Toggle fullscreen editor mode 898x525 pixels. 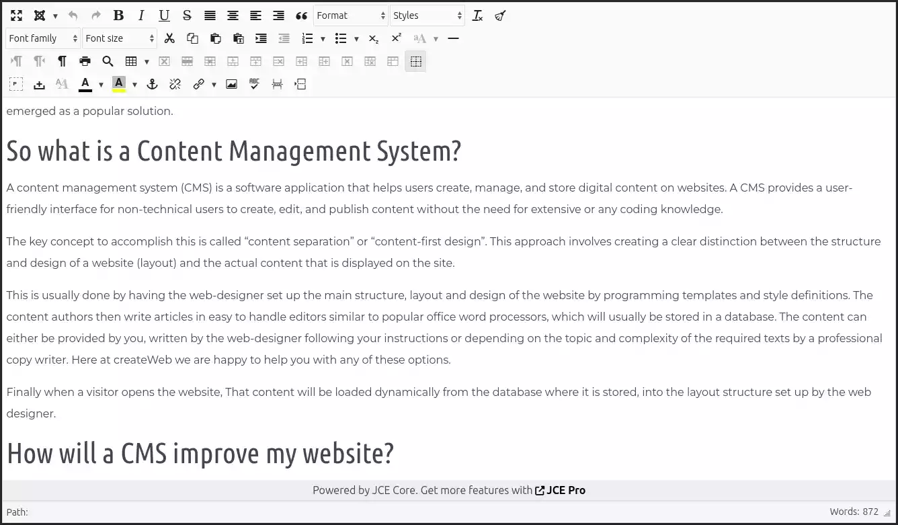(17, 15)
